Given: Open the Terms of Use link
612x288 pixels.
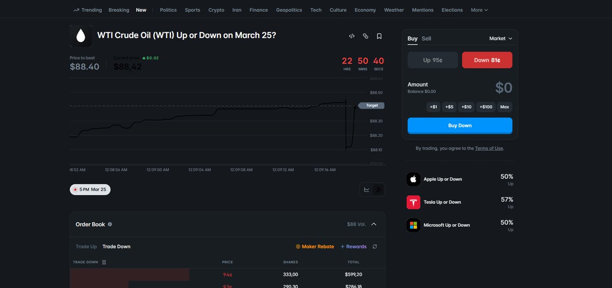Looking at the screenshot, I should (x=489, y=148).
